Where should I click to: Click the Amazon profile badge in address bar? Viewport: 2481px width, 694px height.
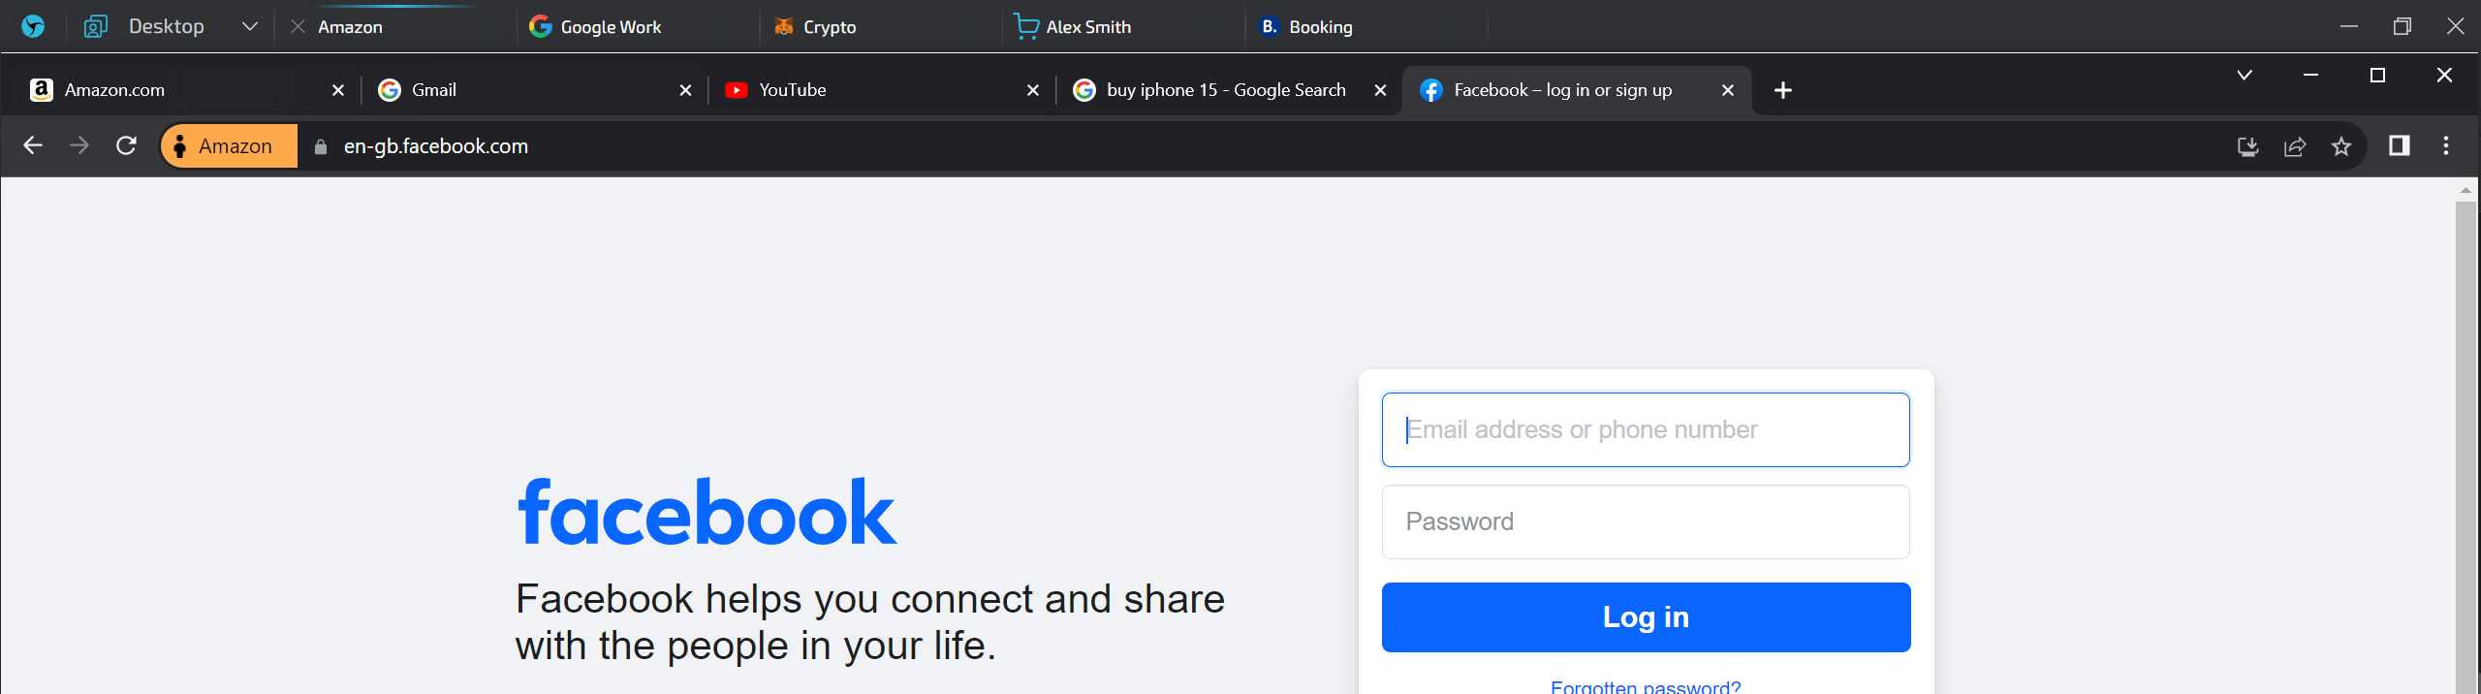pyautogui.click(x=230, y=146)
